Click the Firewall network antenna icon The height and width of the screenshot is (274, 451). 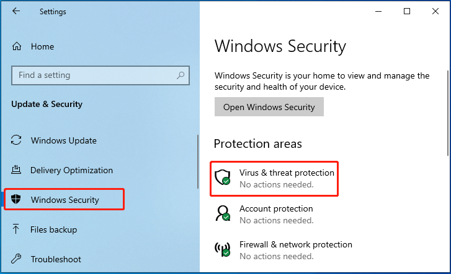(x=223, y=249)
